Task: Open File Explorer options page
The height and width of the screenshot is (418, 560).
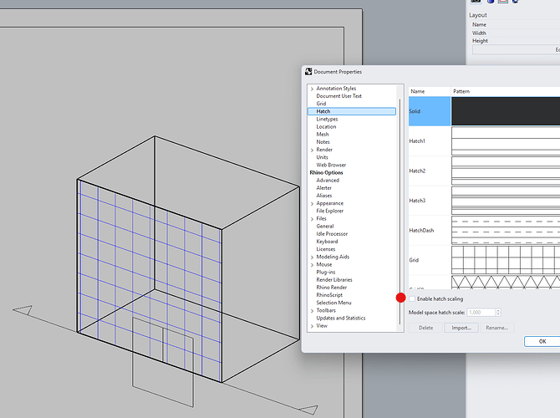Action: point(329,212)
